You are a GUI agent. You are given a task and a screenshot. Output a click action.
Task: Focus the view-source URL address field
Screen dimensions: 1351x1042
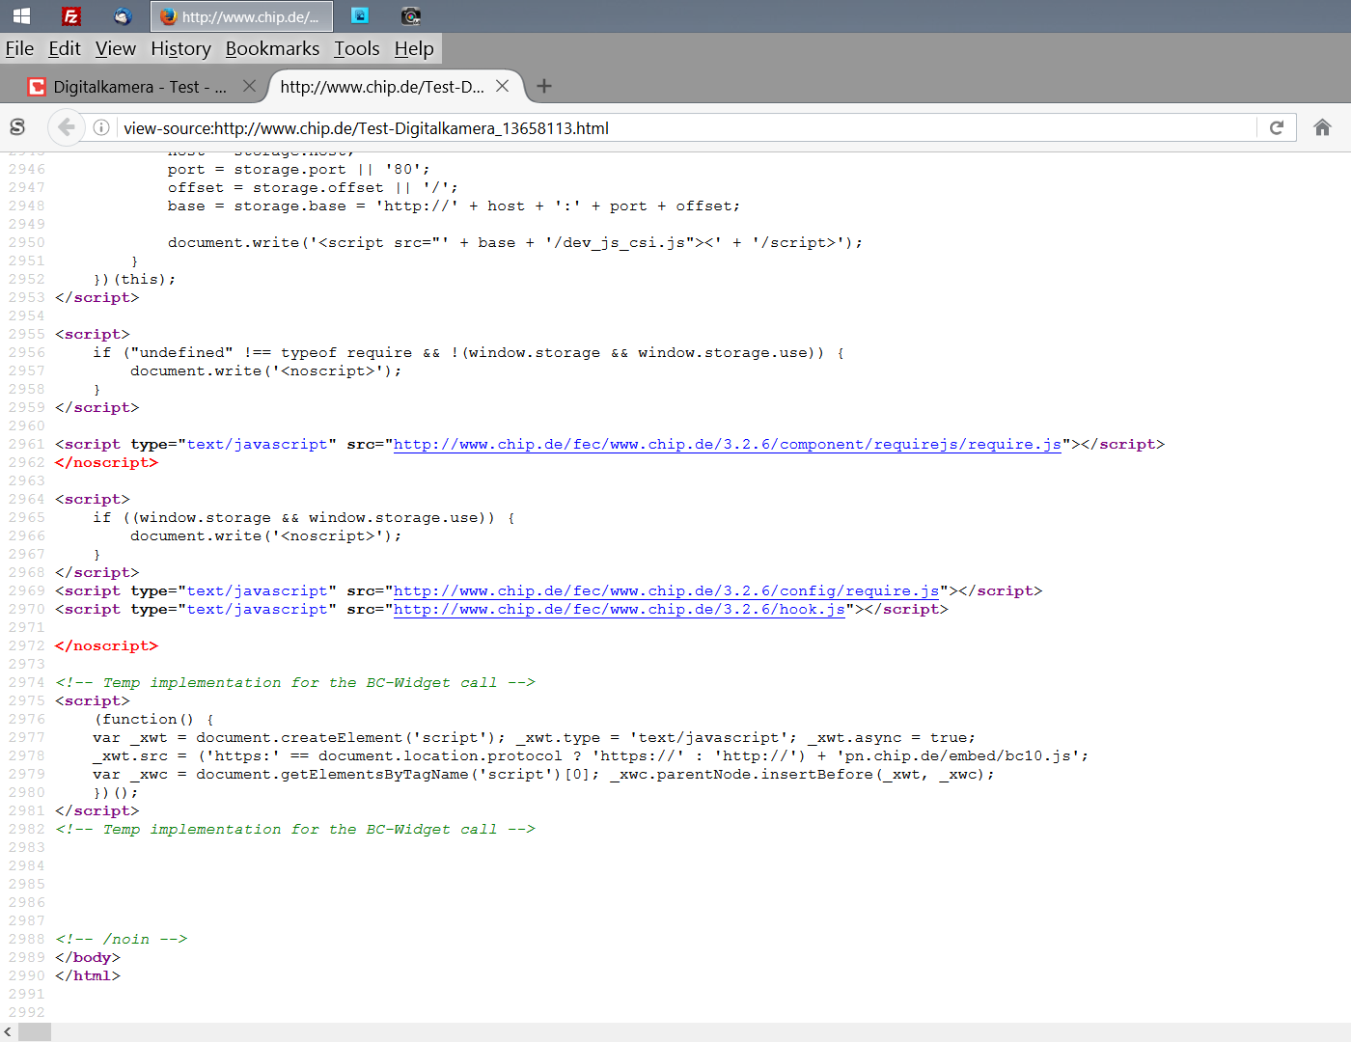(x=685, y=127)
